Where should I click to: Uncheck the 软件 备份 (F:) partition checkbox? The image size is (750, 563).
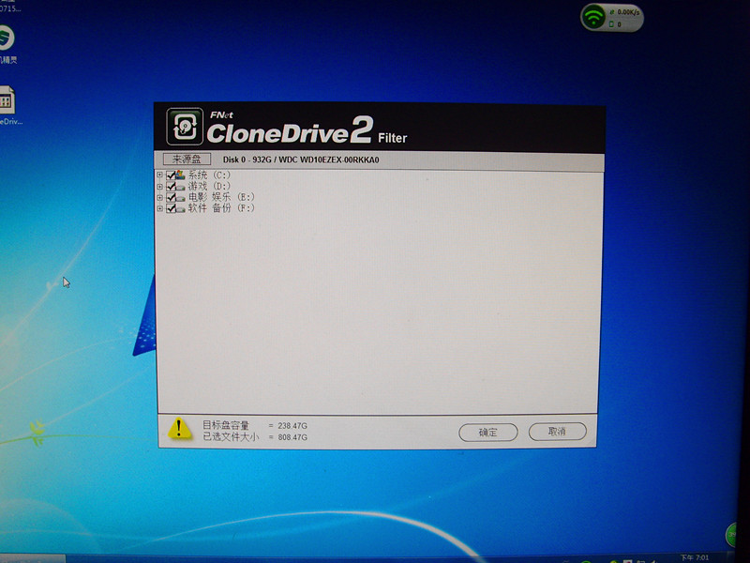[171, 208]
